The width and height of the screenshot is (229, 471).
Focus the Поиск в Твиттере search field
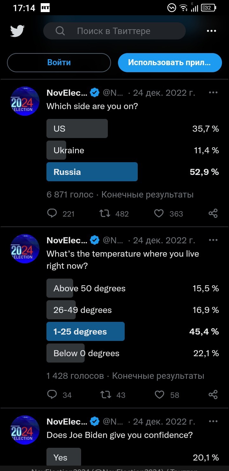click(114, 31)
